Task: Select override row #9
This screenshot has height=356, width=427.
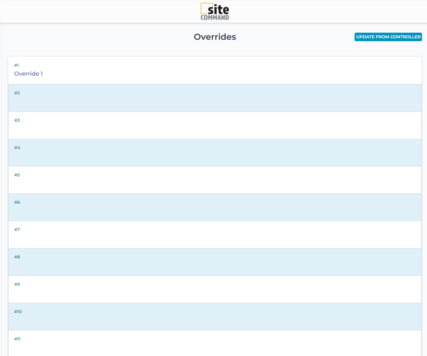Action: pos(215,289)
